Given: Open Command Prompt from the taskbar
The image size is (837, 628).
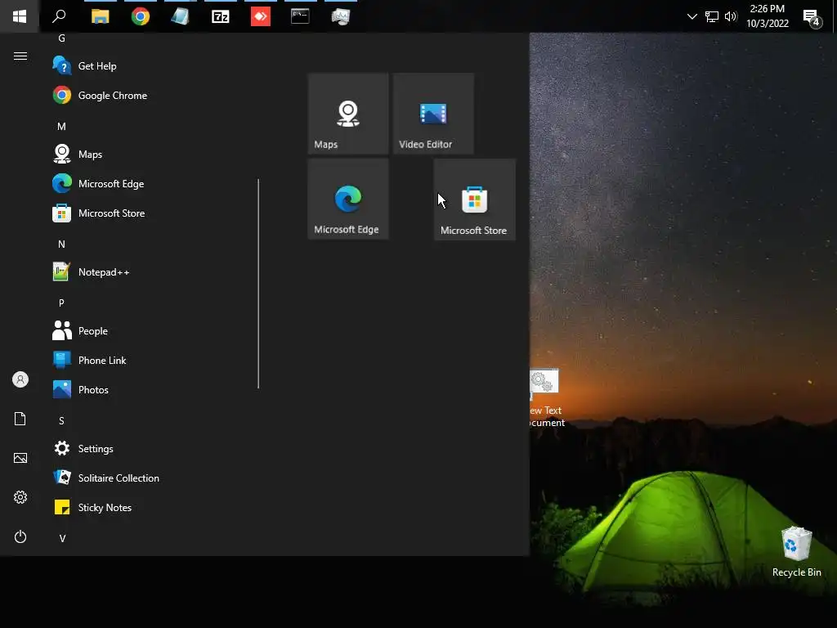Looking at the screenshot, I should coord(300,16).
